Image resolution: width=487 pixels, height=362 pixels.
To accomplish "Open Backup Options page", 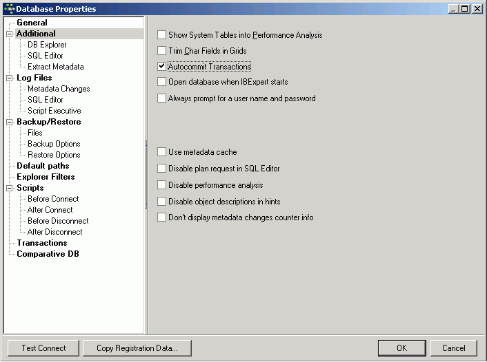I will click(54, 144).
